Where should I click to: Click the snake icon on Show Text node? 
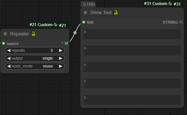(x=115, y=12)
